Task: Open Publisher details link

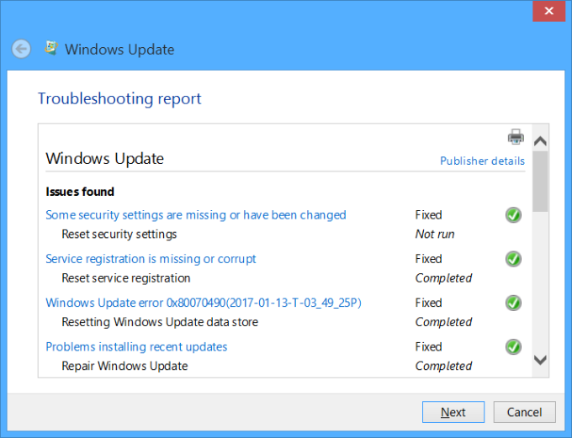Action: [482, 161]
